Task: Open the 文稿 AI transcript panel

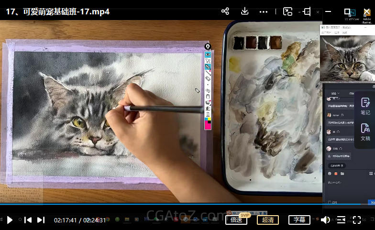Action: coord(365,132)
